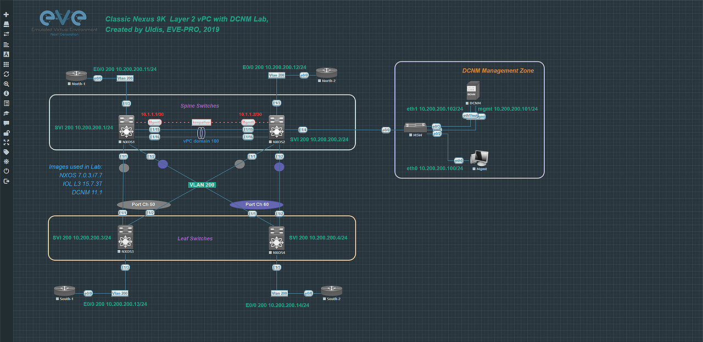
Task: Click the Close lab power icon
Action: point(6,171)
